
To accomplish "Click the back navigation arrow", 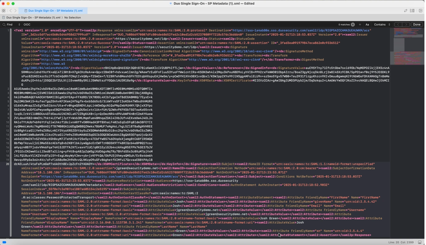I will (11, 10).
